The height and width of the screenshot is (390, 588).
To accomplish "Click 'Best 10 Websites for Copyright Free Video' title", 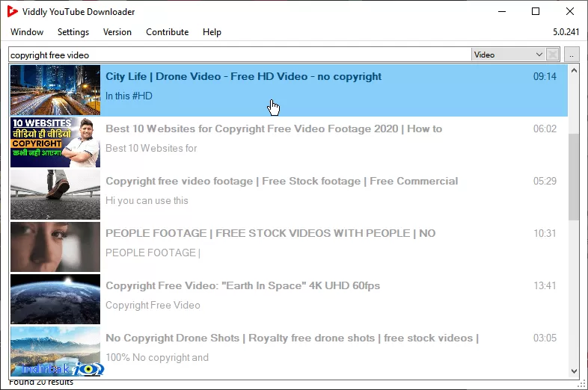I will pyautogui.click(x=274, y=129).
